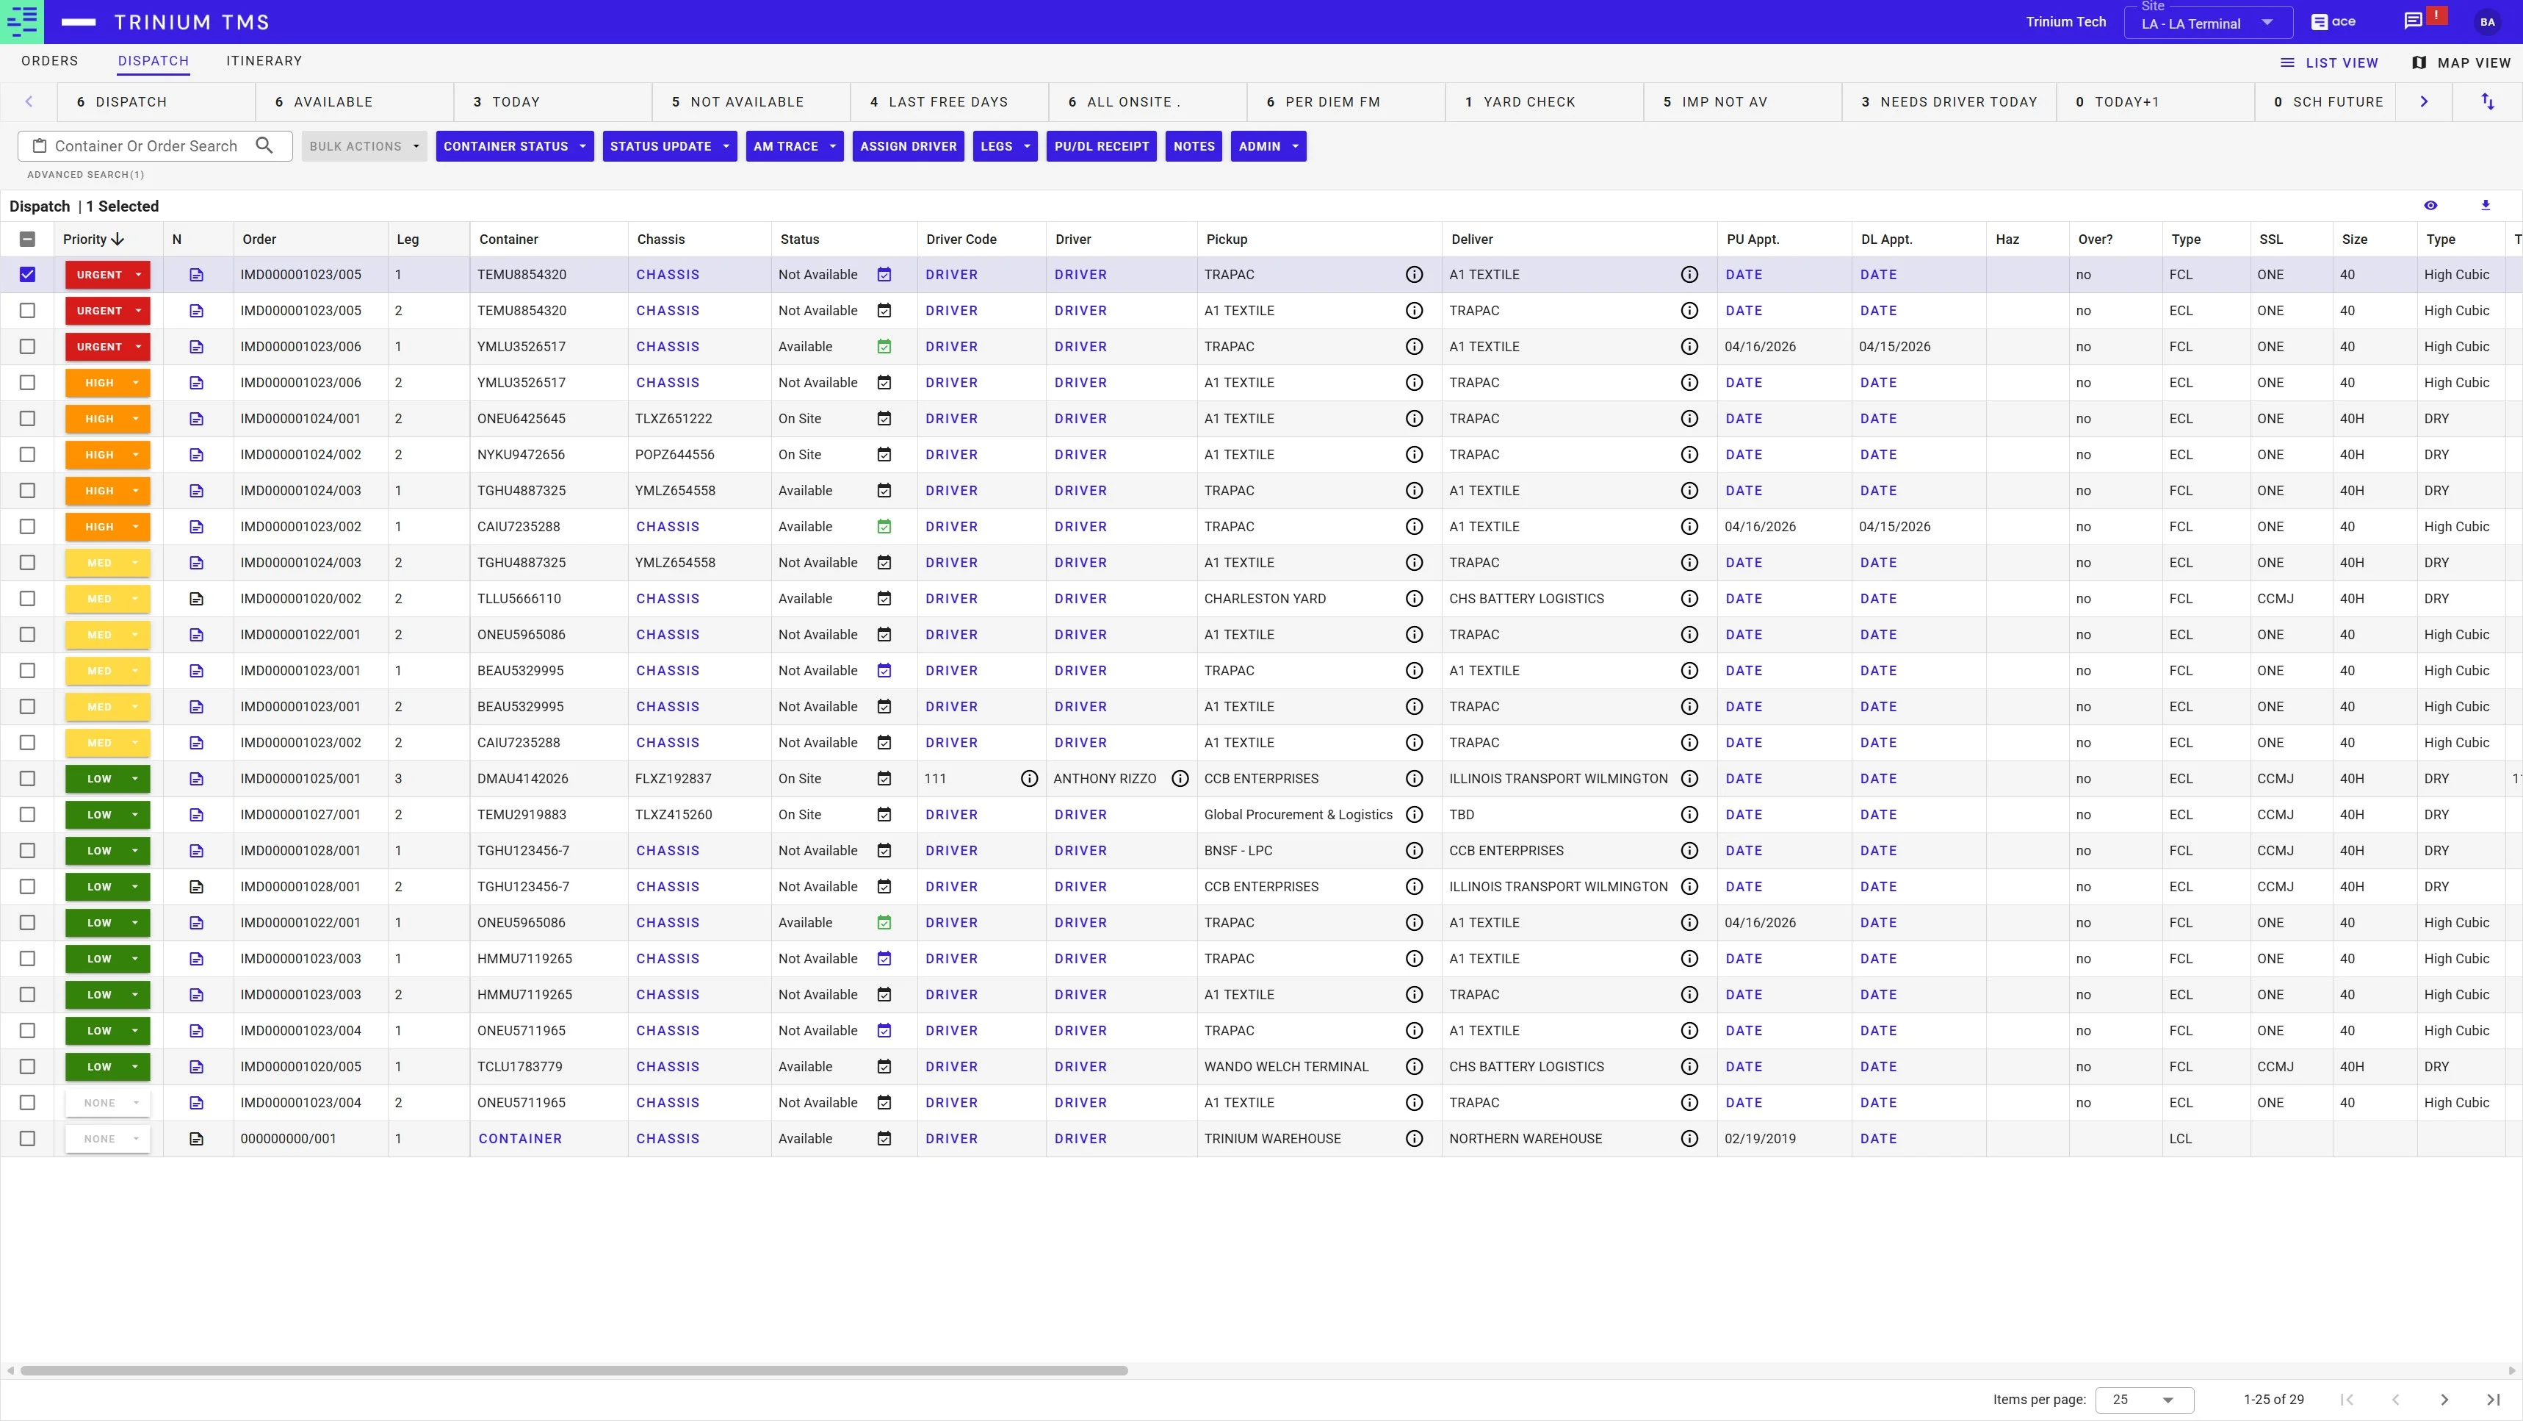Viewport: 2523px width, 1421px height.
Task: Toggle column visibility eye icon
Action: click(x=2430, y=206)
